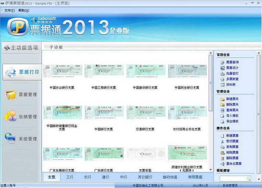Click the 常用任务 section heading

tap(223, 55)
